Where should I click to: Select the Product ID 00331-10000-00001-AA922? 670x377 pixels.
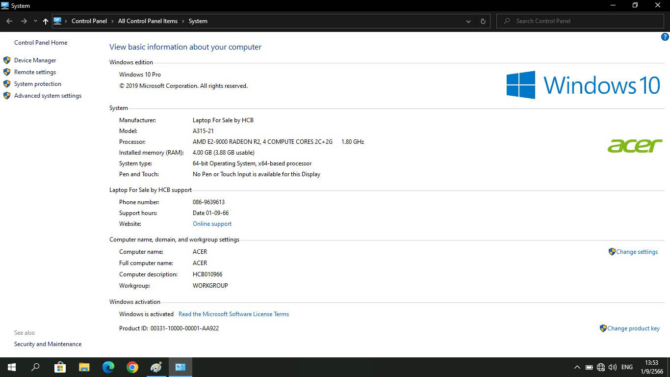pos(185,328)
